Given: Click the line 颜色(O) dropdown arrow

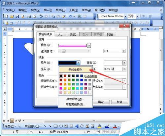Looking at the screenshot, I should tap(78, 63).
